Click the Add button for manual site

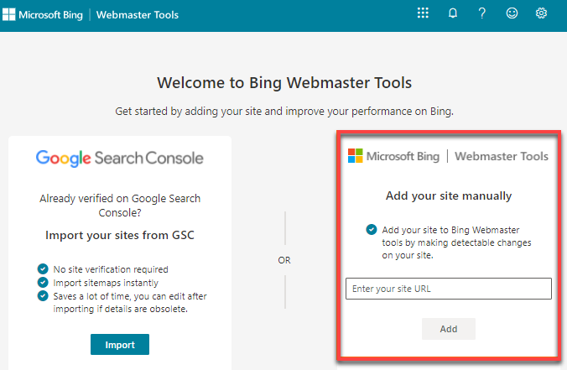click(x=449, y=329)
